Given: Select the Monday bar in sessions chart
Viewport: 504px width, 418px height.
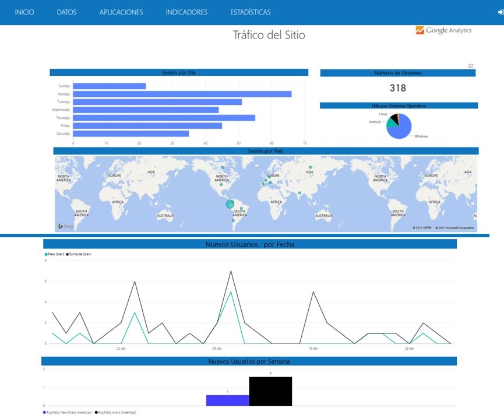Looking at the screenshot, I should pyautogui.click(x=182, y=94).
